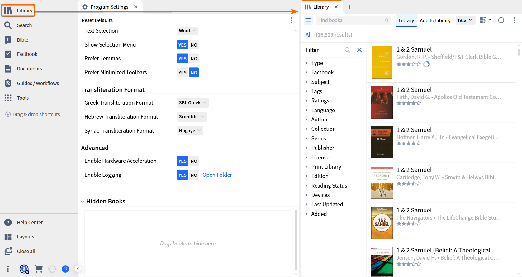Click the Library item in the sidebar
522x277 pixels.
pos(18,11)
